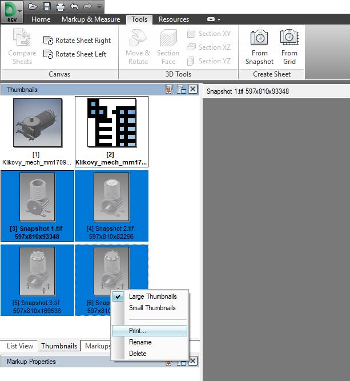The height and width of the screenshot is (381, 350).
Task: Click the Open folder icon in quick access
Action: (x=33, y=6)
